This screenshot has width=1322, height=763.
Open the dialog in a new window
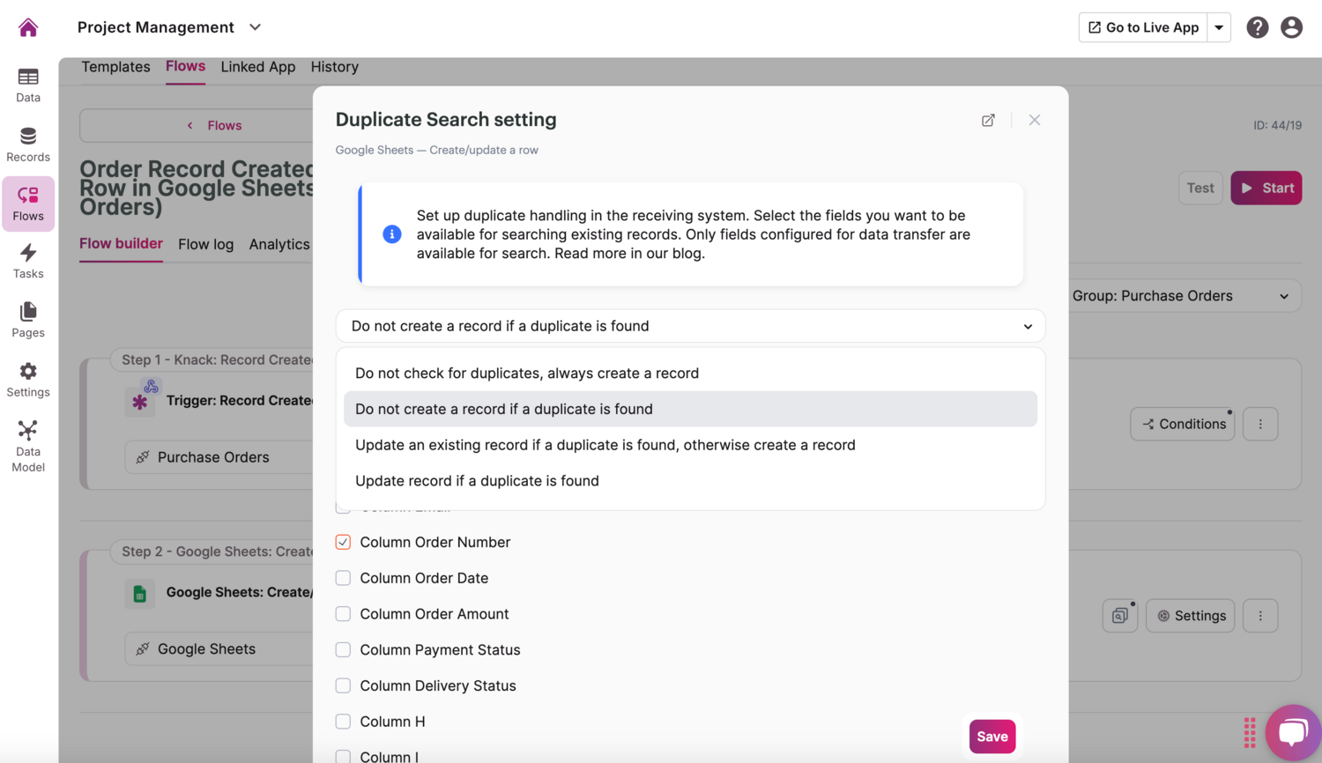(988, 120)
